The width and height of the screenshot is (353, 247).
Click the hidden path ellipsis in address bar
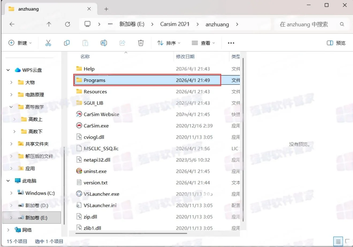click(x=110, y=24)
